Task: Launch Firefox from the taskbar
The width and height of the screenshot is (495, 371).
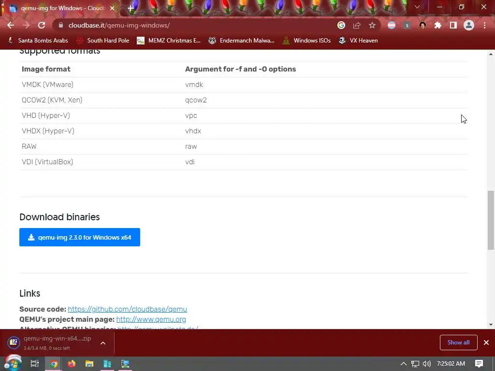Action: (72, 364)
